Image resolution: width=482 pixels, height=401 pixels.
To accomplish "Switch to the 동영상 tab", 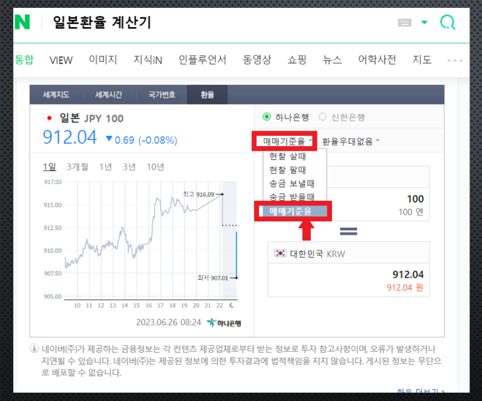I will [x=257, y=60].
